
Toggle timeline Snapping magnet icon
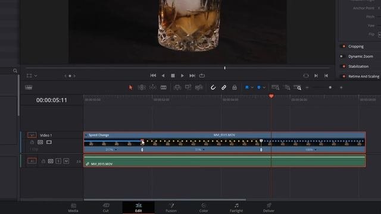pos(213,87)
